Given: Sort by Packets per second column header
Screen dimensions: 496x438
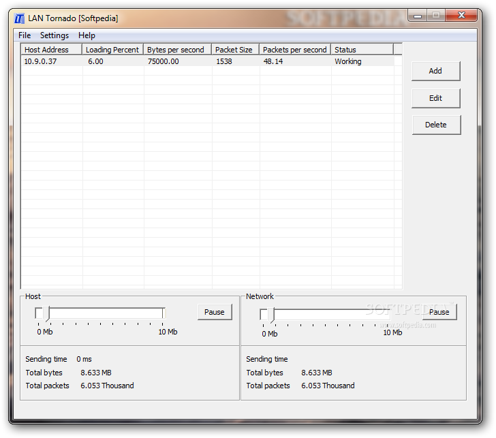Looking at the screenshot, I should pos(295,50).
